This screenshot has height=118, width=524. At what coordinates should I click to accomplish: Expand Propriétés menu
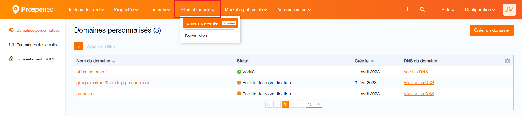(x=126, y=10)
